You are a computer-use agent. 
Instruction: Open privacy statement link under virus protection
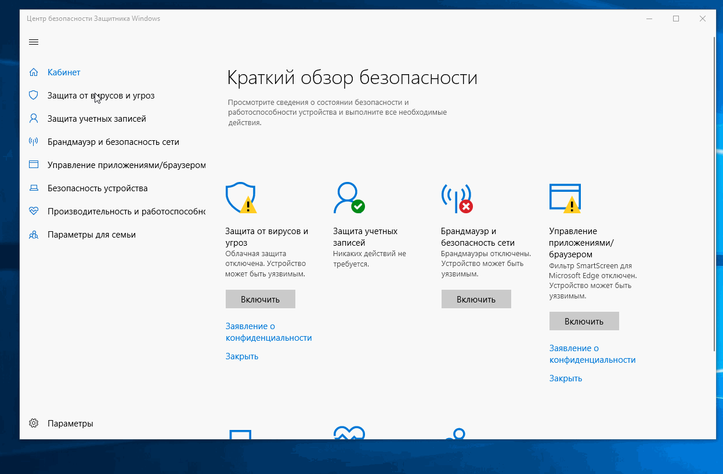pyautogui.click(x=268, y=332)
